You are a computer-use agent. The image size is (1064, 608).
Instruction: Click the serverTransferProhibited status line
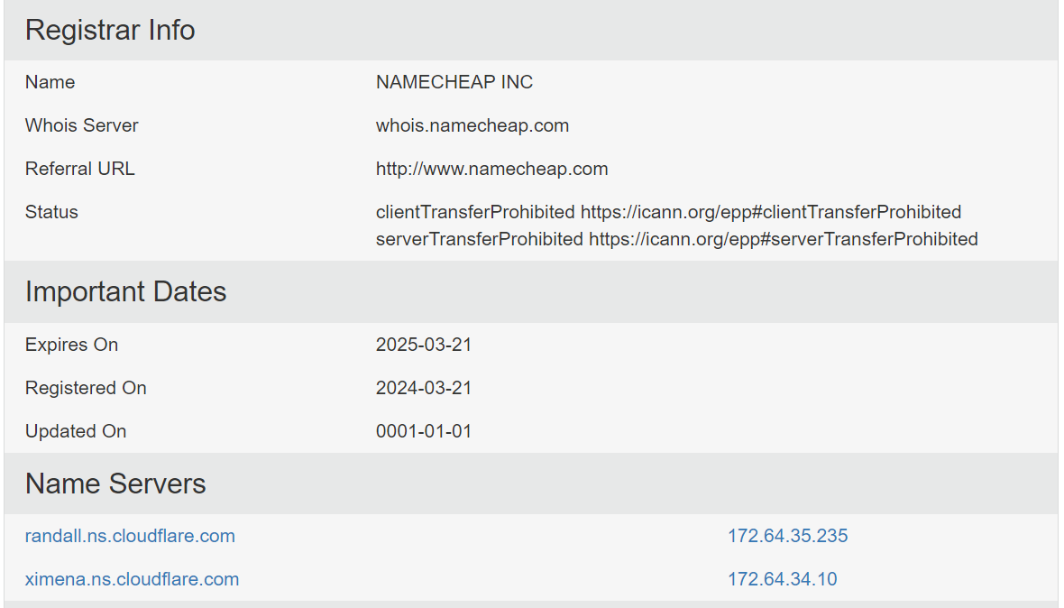tap(676, 239)
